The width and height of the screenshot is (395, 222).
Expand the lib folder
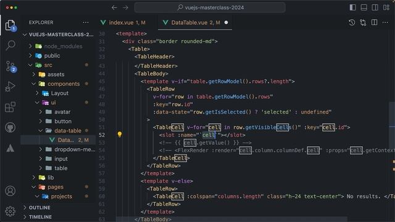pos(58,178)
